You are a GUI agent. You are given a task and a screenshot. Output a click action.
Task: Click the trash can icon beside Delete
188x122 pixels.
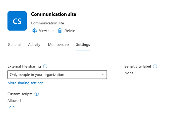[x=60, y=31]
